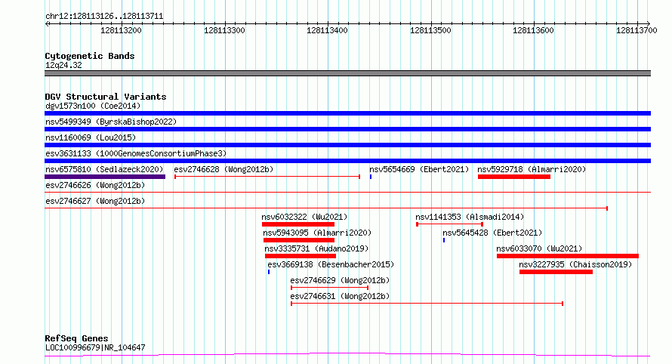Open esv2746627 (Wong2012b) label

95,201
